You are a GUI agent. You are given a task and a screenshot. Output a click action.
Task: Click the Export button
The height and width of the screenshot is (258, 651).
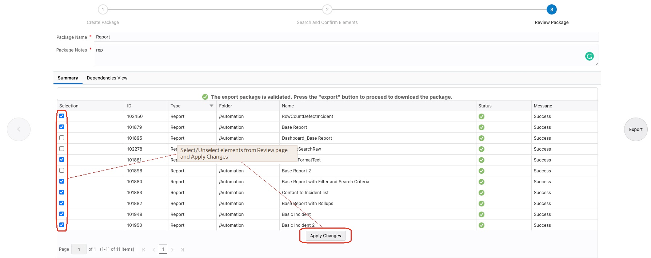point(635,130)
